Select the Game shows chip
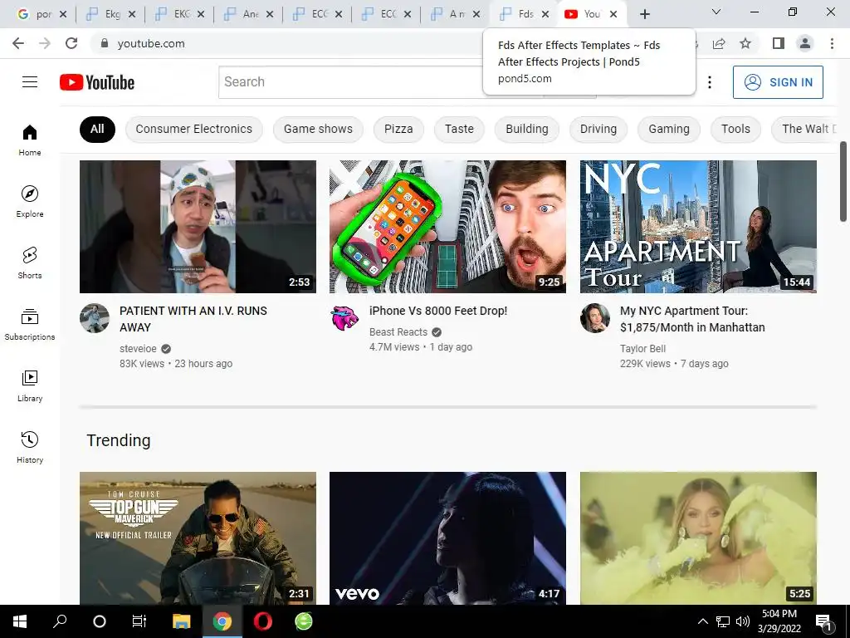The height and width of the screenshot is (638, 850). point(318,129)
